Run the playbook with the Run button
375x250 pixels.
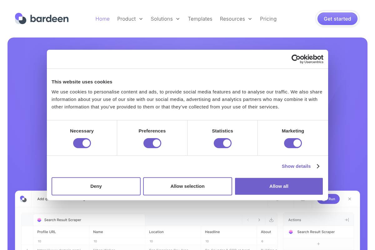tap(328, 199)
